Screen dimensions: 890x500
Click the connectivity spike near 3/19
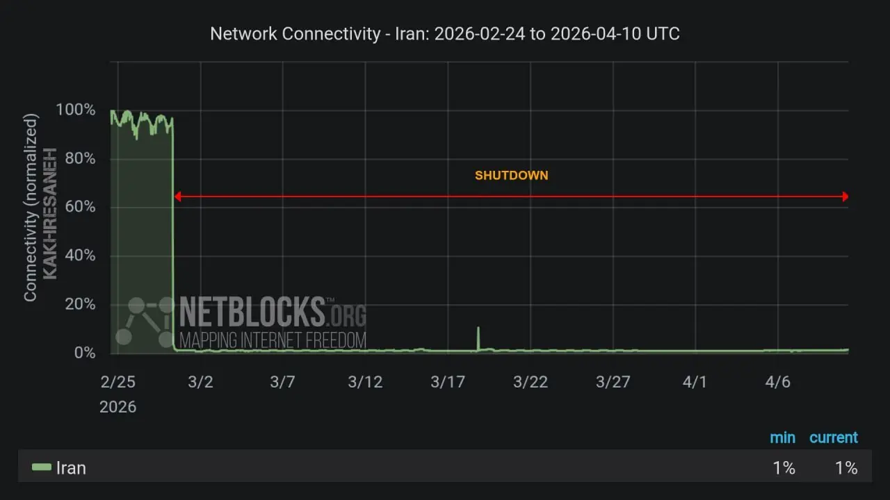[x=478, y=337]
